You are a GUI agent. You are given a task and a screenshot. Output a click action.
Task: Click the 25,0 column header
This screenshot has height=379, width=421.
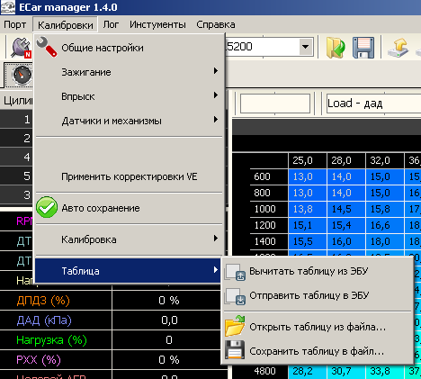coord(308,160)
